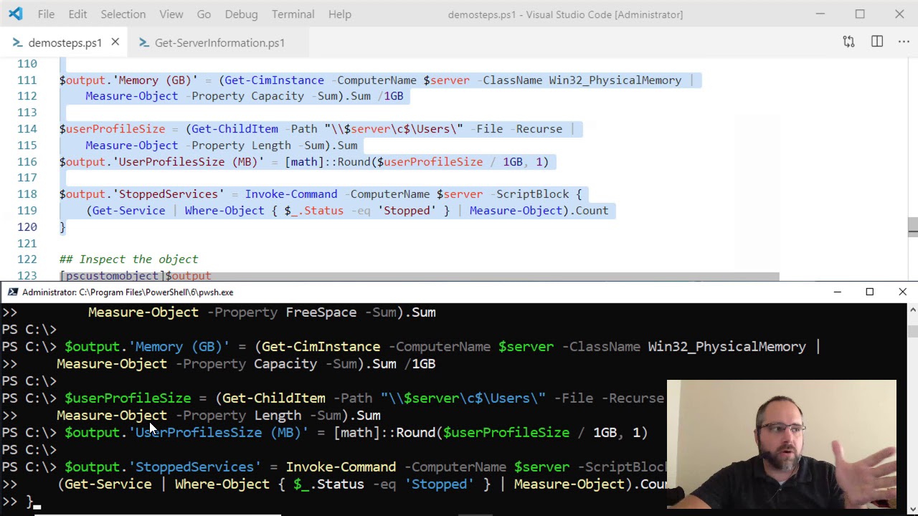Viewport: 918px width, 516px height.
Task: Click Get-ChildItem in editor line 114
Action: (x=235, y=129)
